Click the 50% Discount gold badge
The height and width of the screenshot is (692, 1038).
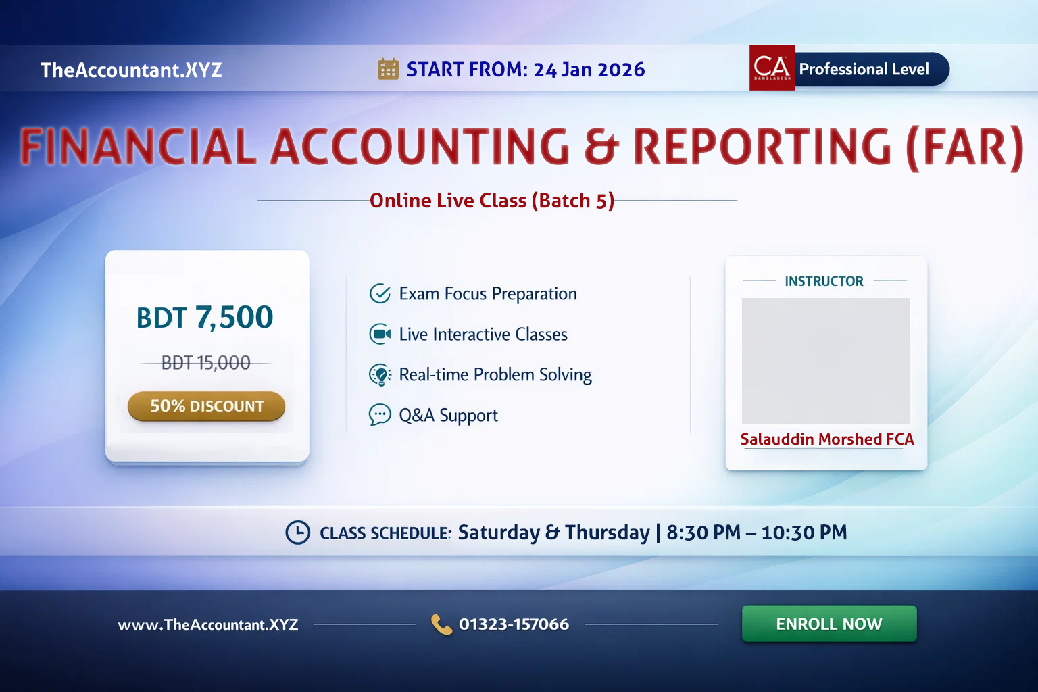[206, 406]
